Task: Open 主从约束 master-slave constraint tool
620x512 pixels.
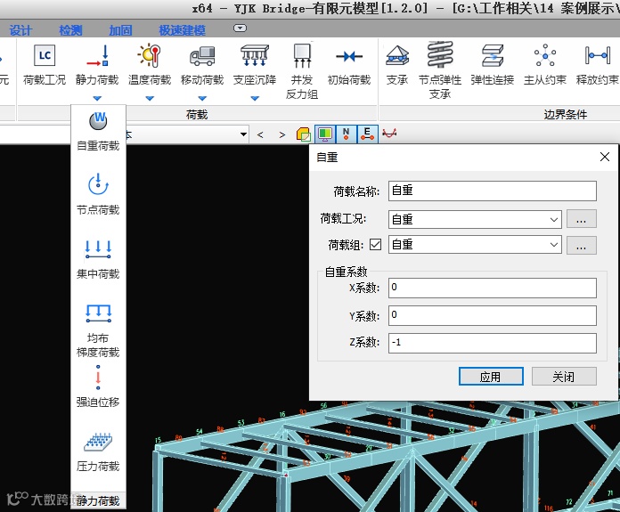Action: (545, 65)
